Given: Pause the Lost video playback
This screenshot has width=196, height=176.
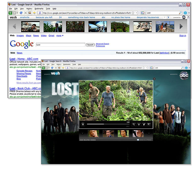Looking at the screenshot, I should pyautogui.click(x=83, y=125).
